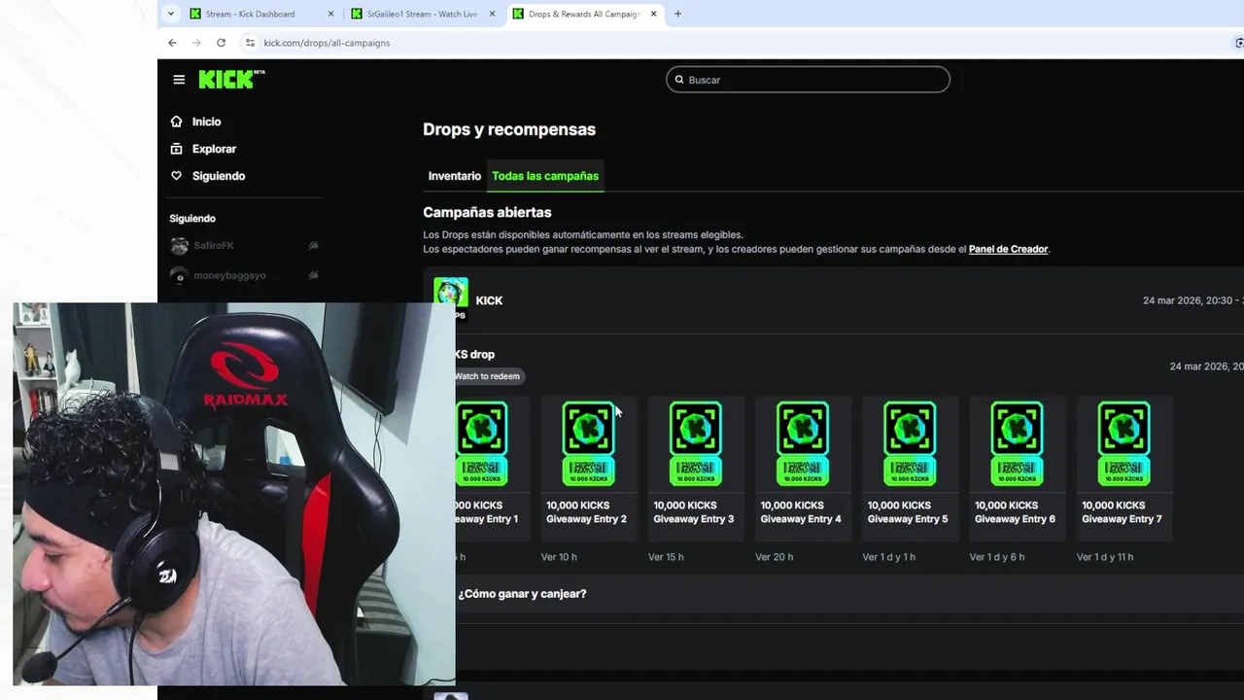Click '10,000 KICKS Giveaway Entry 3' label
This screenshot has height=700, width=1244.
coord(693,512)
